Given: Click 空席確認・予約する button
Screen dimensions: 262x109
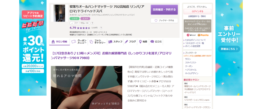Looking at the screenshot, I should pyautogui.click(x=164, y=9).
